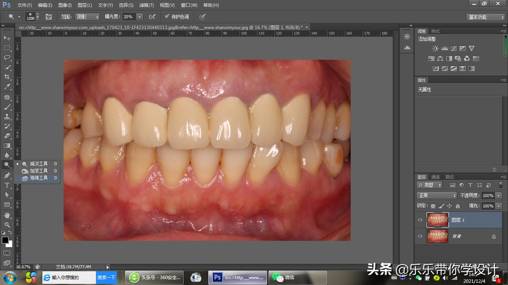Image resolution: width=508 pixels, height=285 pixels.
Task: Click the foreground color swatch
Action: pos(5,240)
